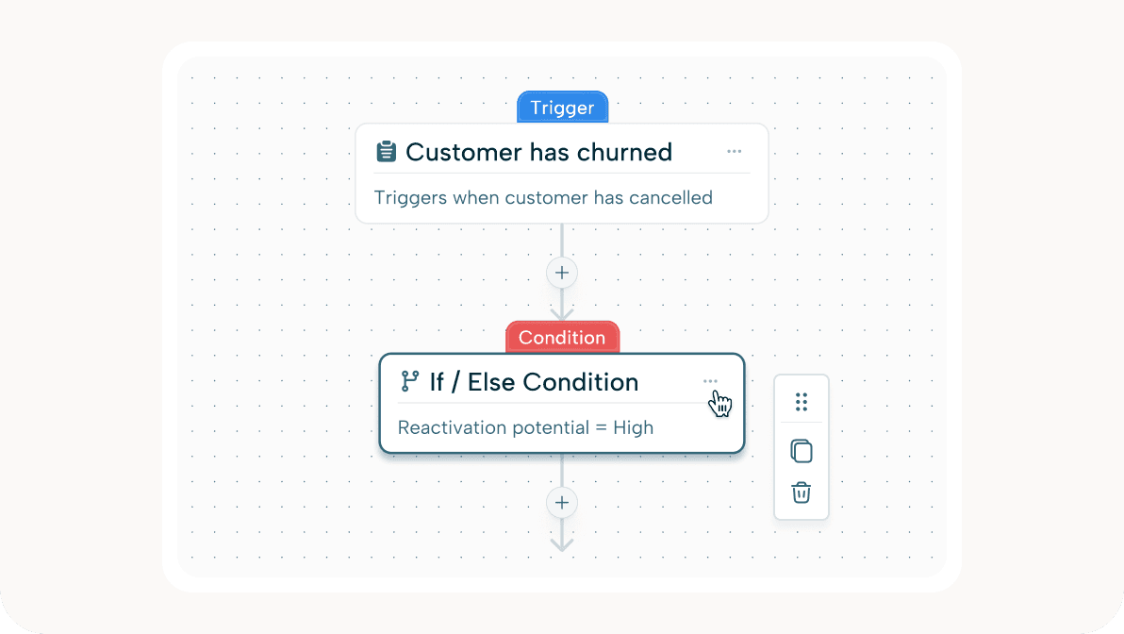Click the clipboard icon on the trigger node
The height and width of the screenshot is (634, 1124).
[x=386, y=152]
